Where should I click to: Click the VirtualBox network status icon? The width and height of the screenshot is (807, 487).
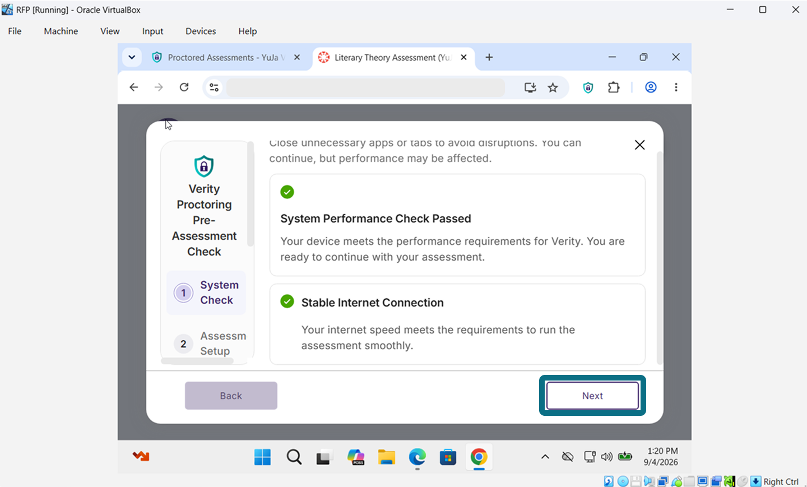tap(662, 481)
